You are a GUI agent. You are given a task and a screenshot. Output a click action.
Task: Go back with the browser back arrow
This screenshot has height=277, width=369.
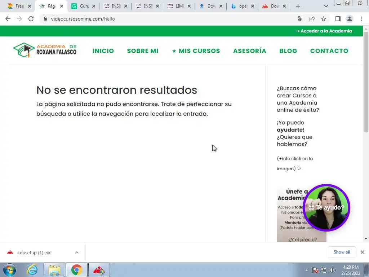pos(8,19)
